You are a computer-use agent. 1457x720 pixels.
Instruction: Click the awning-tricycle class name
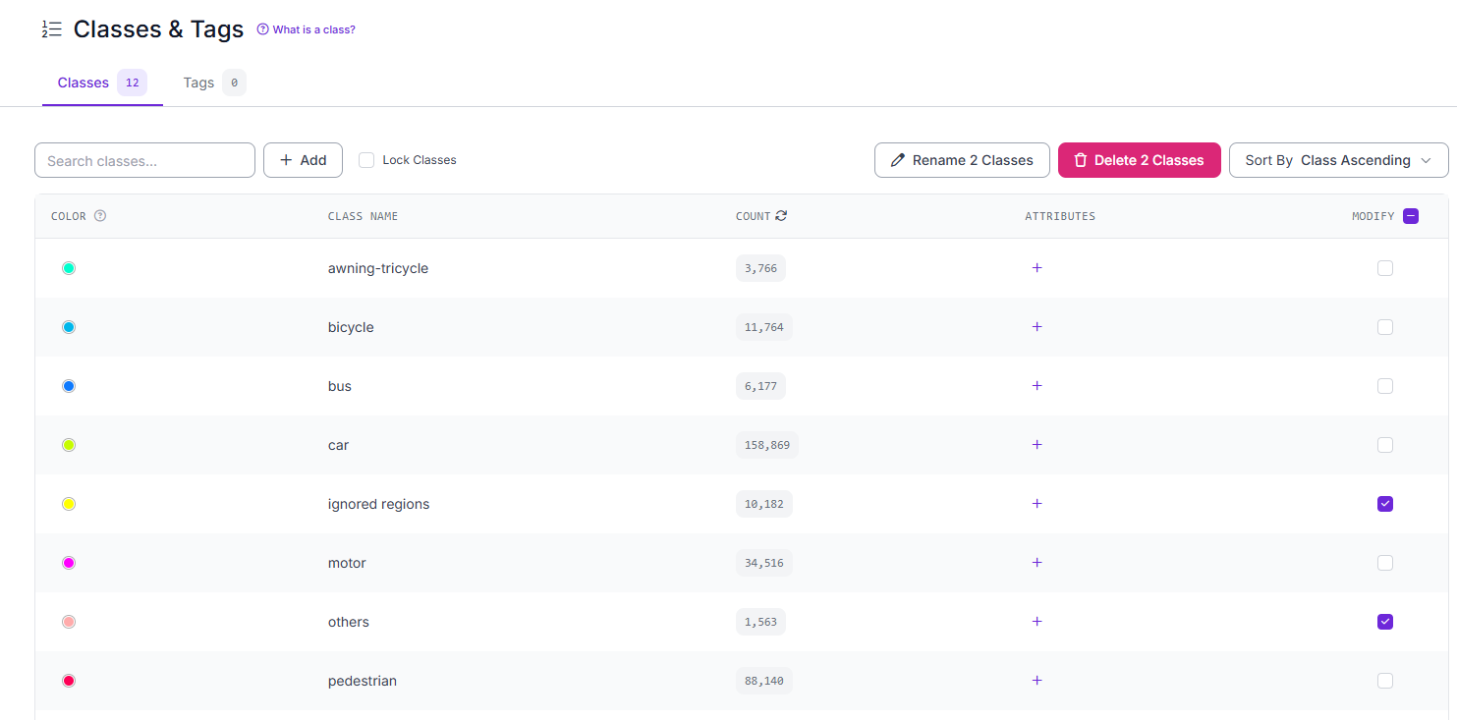(378, 268)
